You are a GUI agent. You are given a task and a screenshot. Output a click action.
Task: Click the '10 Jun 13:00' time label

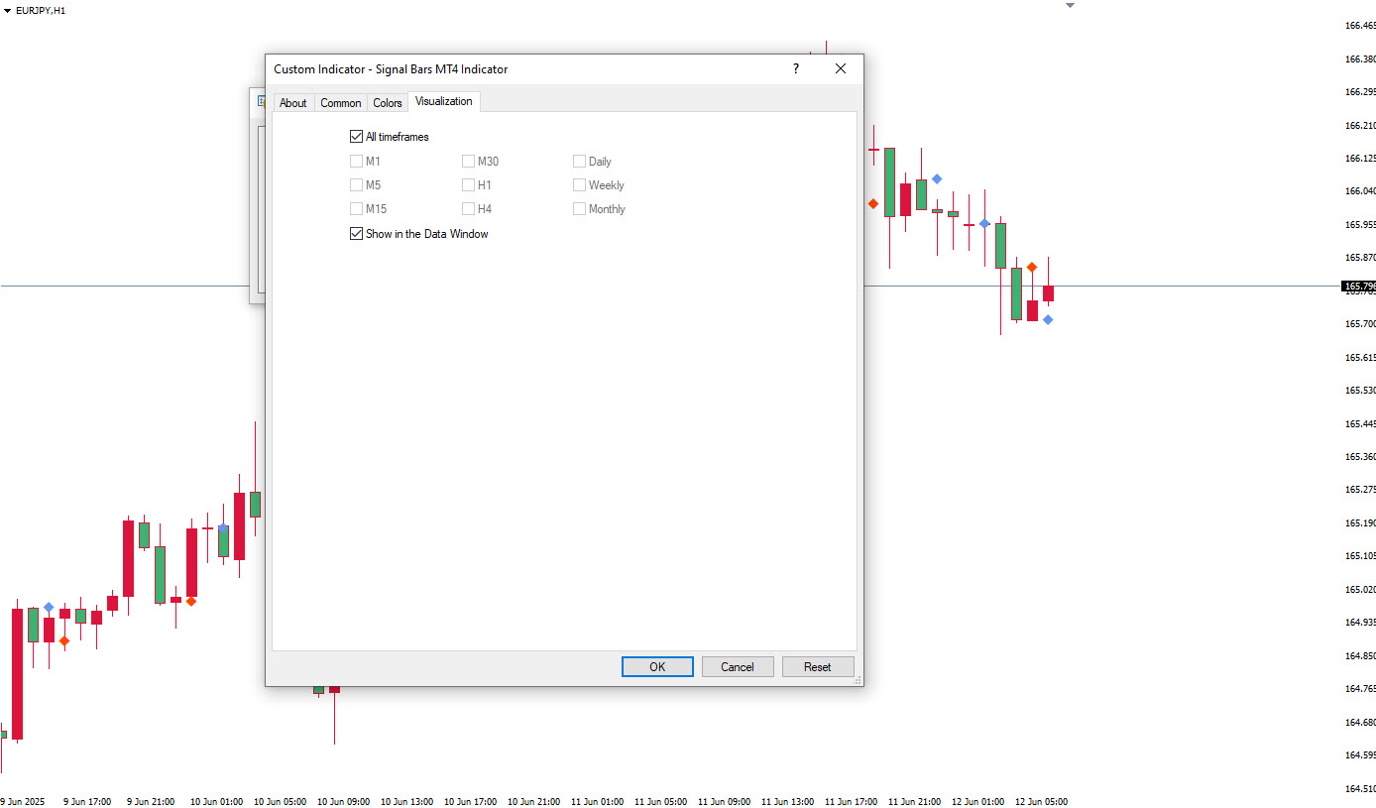click(406, 801)
